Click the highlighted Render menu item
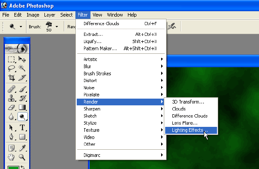Screen dimensions: 259x169 point(121,102)
